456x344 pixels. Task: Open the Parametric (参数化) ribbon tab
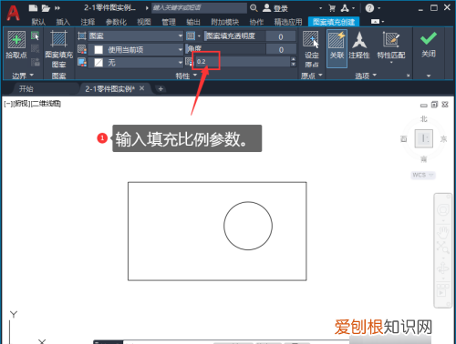(116, 22)
